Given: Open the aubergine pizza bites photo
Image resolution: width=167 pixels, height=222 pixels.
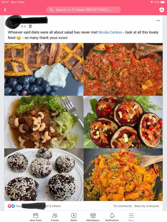Looking at the screenshot, I should pos(123,122).
